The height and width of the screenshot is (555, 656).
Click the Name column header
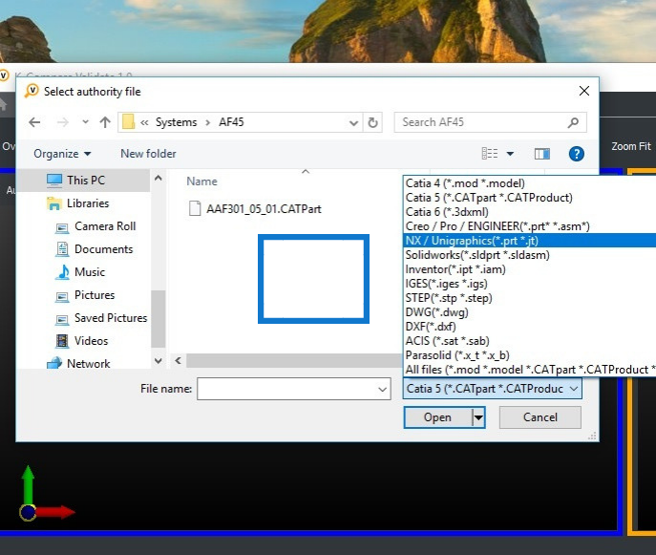(x=201, y=181)
